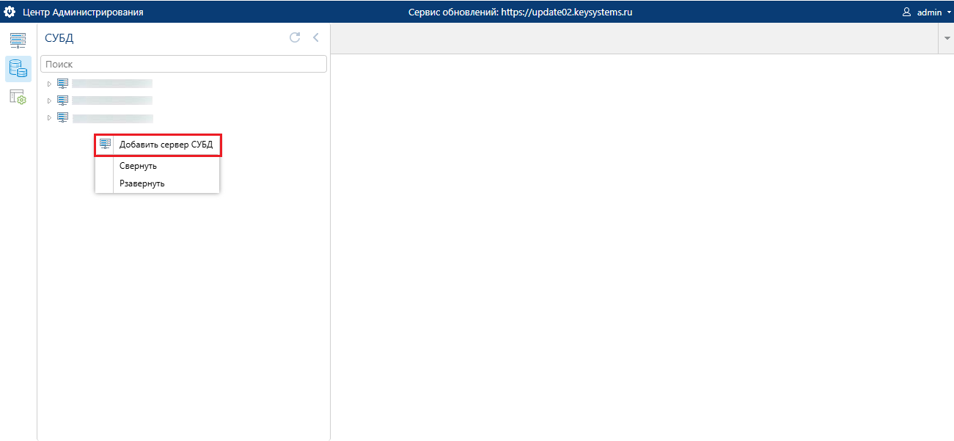
Task: Expand the third server tree node
Action: (x=49, y=117)
